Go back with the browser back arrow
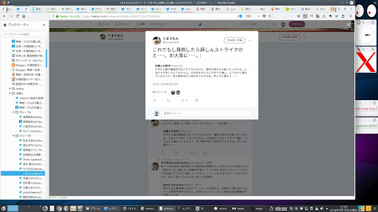Viewport: 378px width, 212px height. tap(5, 16)
